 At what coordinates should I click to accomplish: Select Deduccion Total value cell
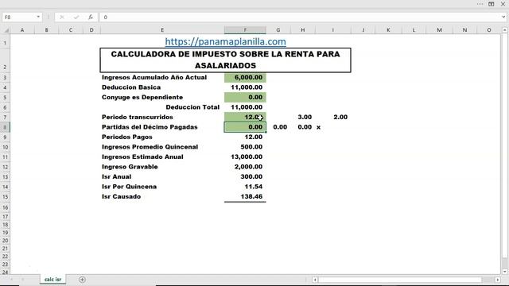245,107
